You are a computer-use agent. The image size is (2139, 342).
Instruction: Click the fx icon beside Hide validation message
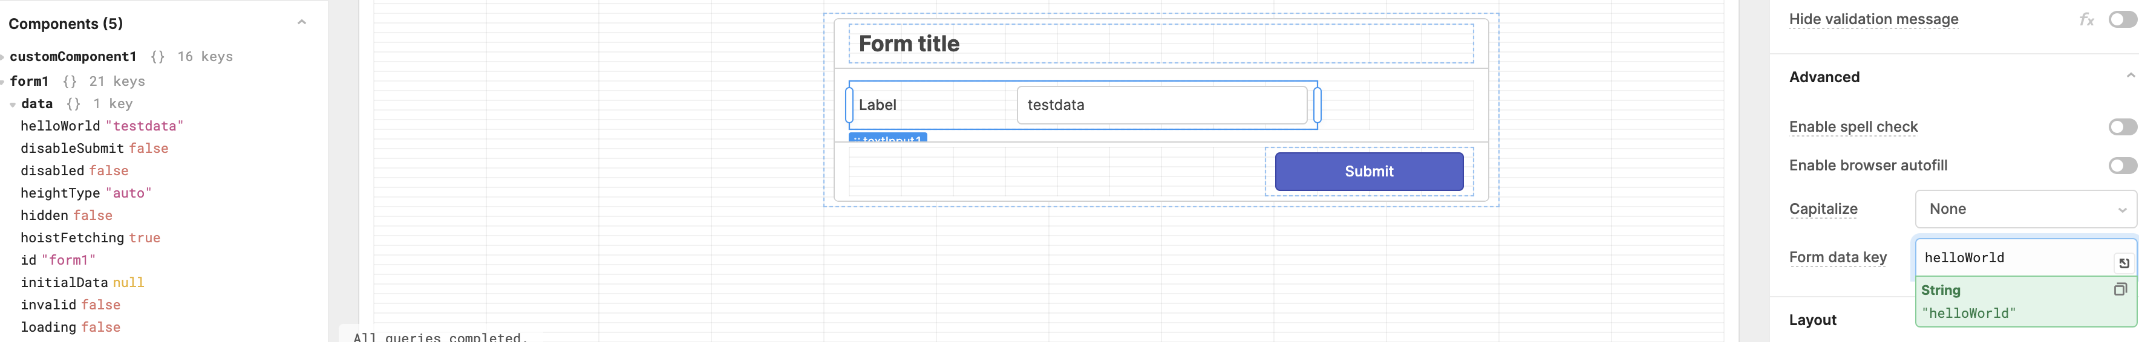pos(2086,20)
